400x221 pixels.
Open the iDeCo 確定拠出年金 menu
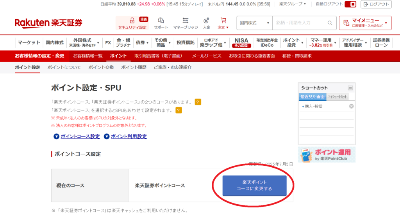coord(267,42)
